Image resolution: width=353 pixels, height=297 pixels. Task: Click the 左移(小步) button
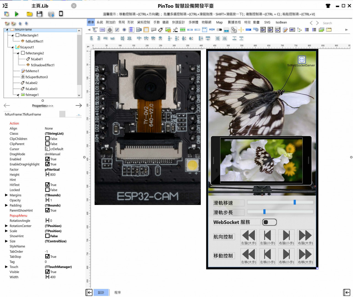pyautogui.click(x=268, y=256)
